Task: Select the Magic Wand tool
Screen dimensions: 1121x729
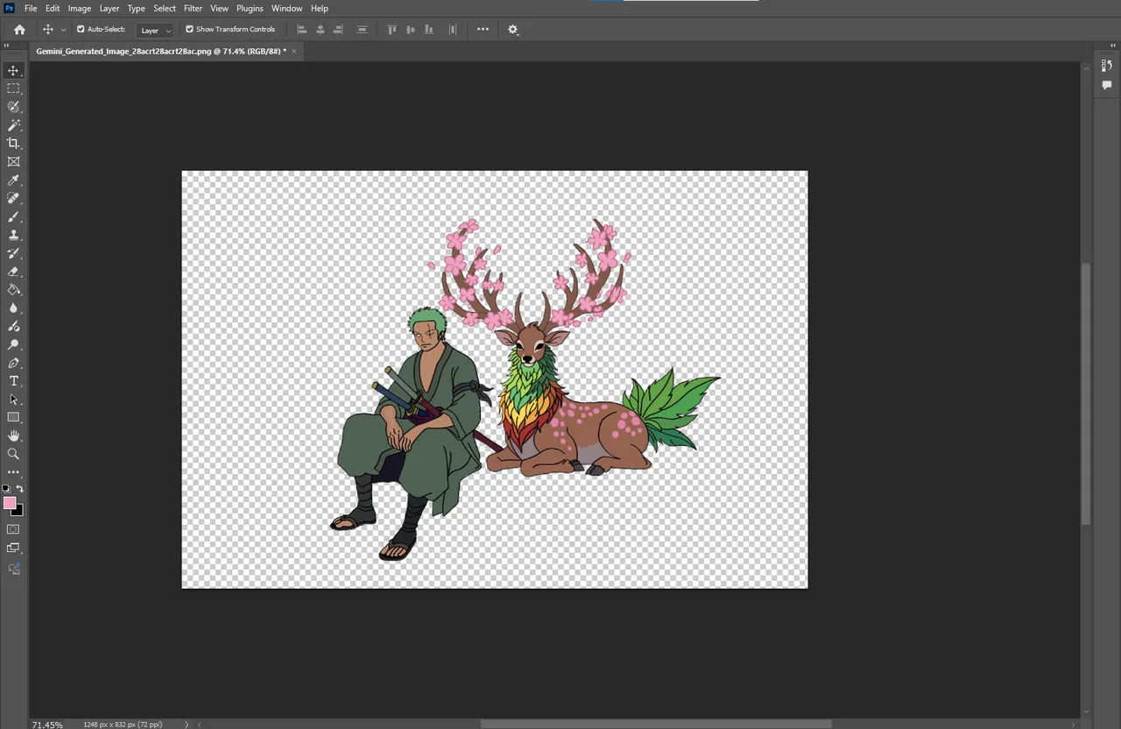Action: (x=13, y=125)
